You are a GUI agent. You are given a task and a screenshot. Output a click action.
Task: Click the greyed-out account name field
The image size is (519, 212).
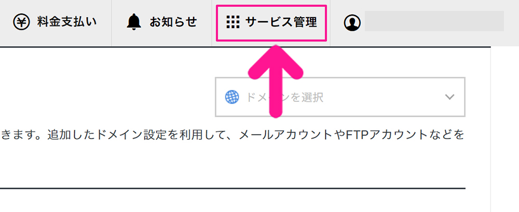tap(434, 21)
